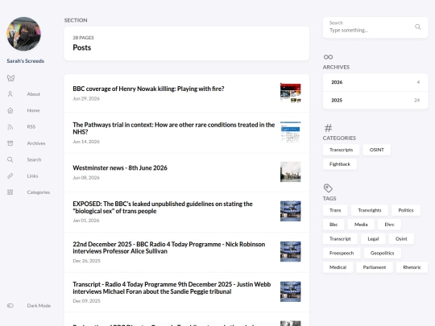
Task: Open 'Westminster news - 8th June 2026' post
Action: 120,167
